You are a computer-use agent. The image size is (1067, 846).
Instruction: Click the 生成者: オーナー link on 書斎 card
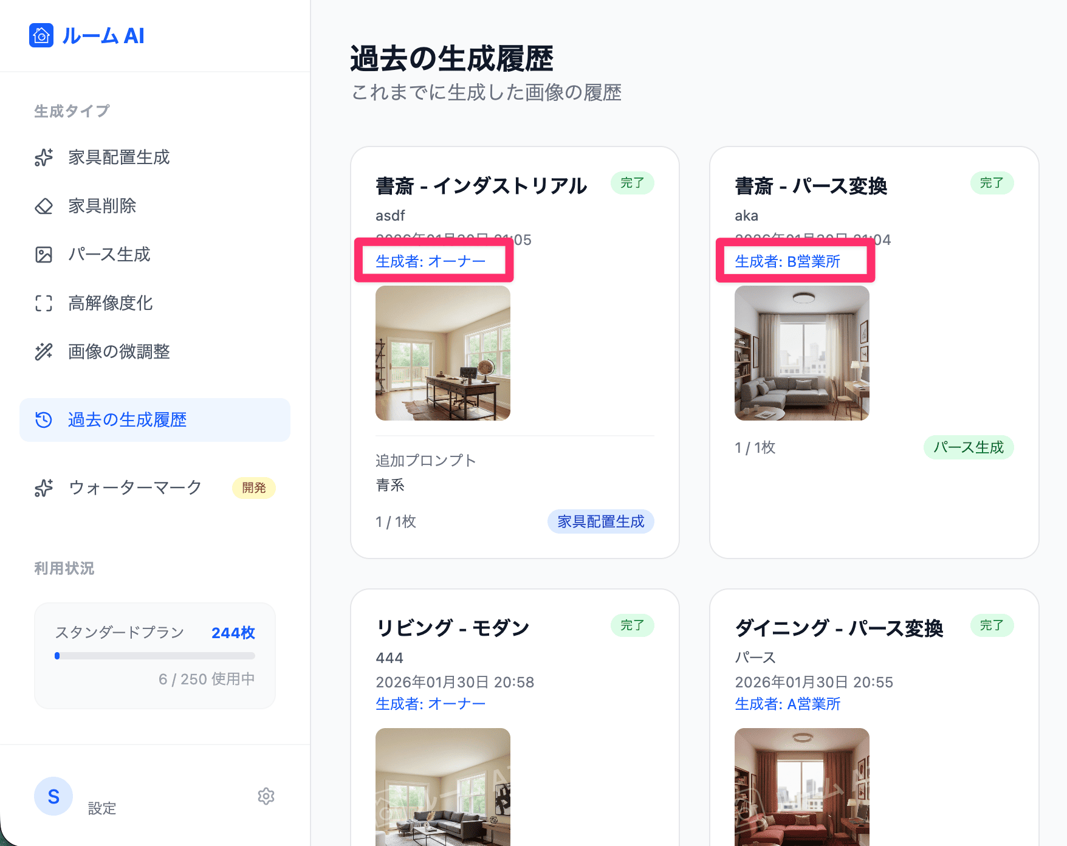point(430,261)
